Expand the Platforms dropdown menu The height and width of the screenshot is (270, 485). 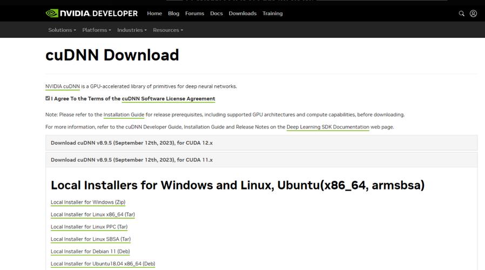point(97,30)
